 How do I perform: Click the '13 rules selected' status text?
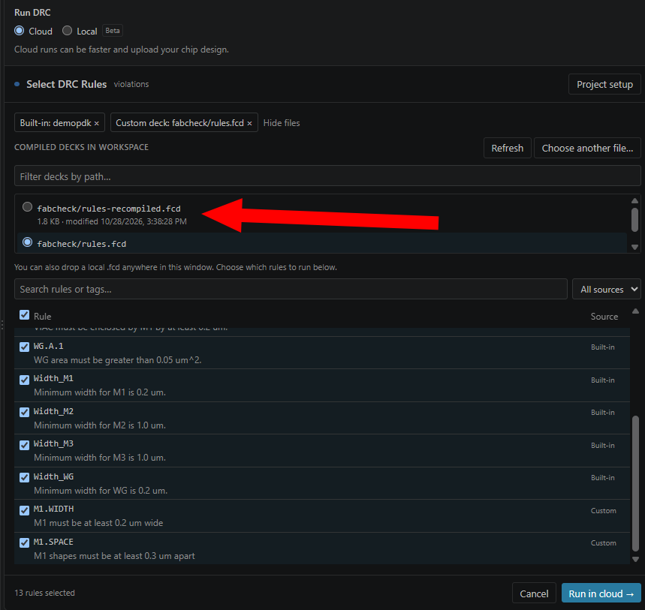pos(44,593)
